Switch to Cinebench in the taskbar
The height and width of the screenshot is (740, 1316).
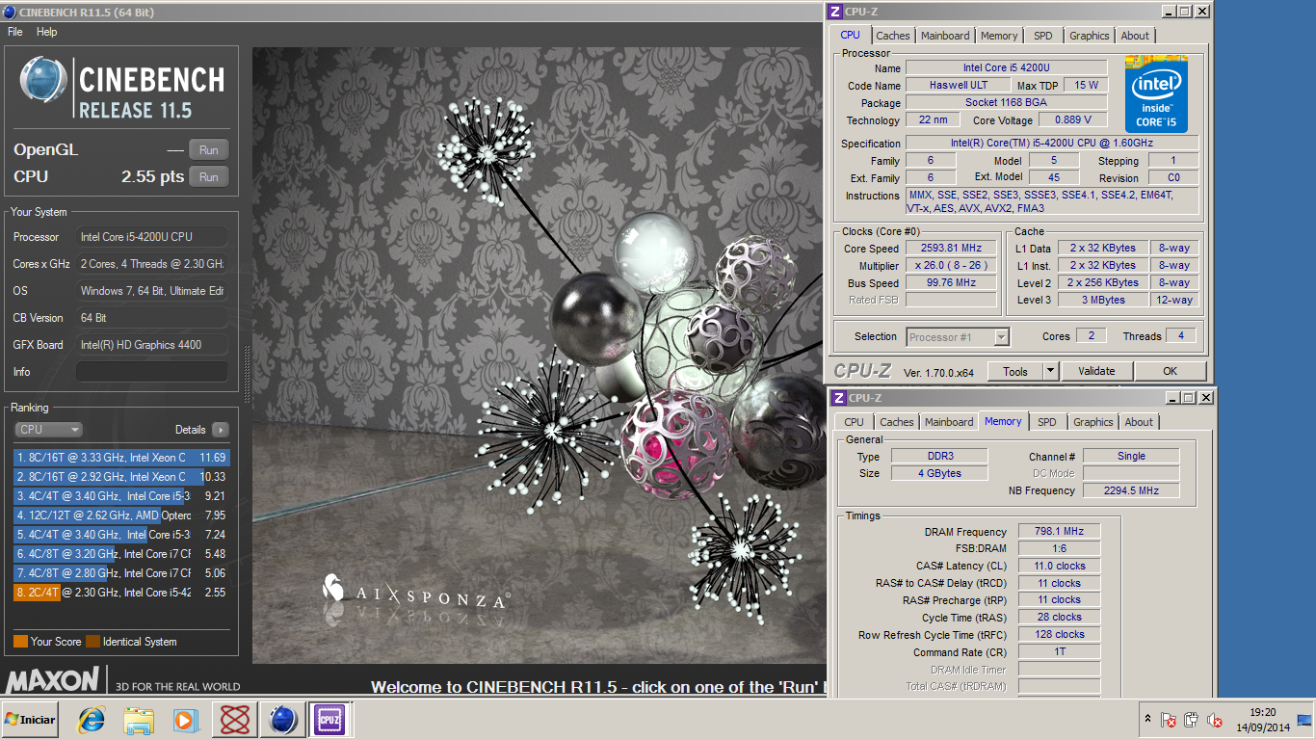pos(283,720)
